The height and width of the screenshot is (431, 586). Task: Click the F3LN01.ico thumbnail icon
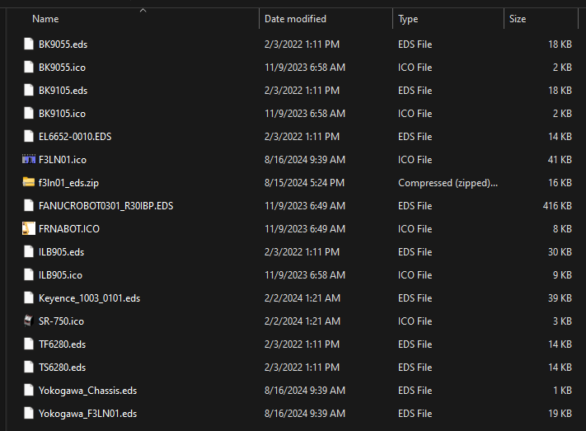[x=29, y=160]
